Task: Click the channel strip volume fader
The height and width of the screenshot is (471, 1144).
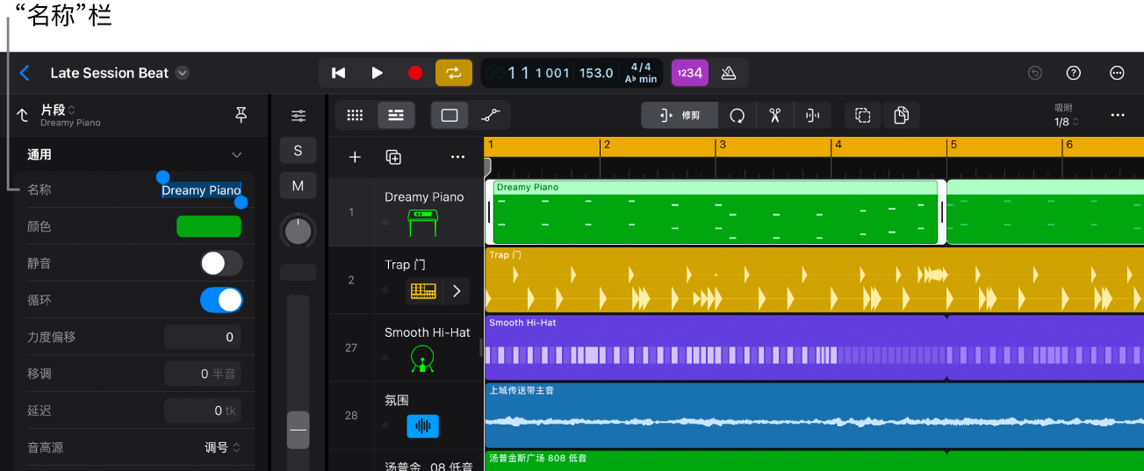Action: coord(299,430)
